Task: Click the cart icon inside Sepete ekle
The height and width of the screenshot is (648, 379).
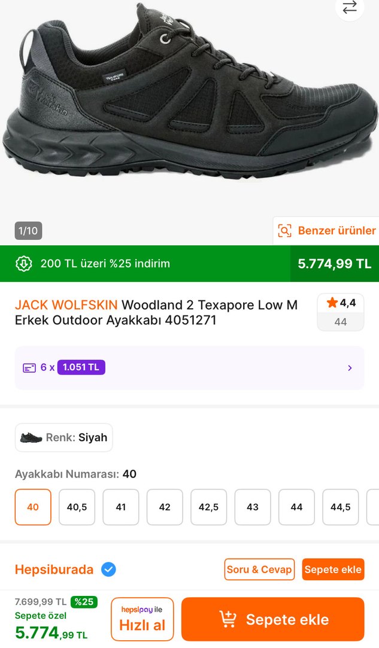Action: [x=229, y=619]
